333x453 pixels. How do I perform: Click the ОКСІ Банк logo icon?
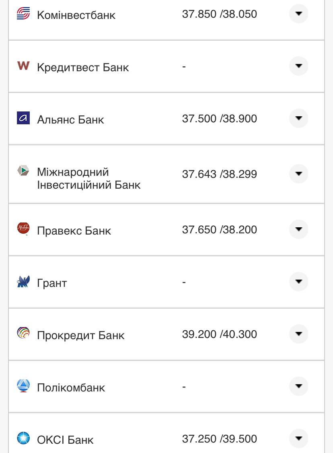click(23, 438)
